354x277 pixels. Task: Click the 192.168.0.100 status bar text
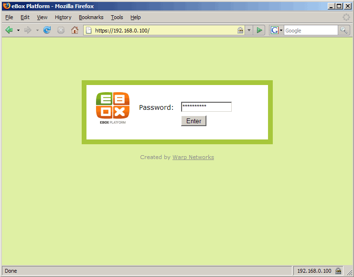(x=314, y=271)
